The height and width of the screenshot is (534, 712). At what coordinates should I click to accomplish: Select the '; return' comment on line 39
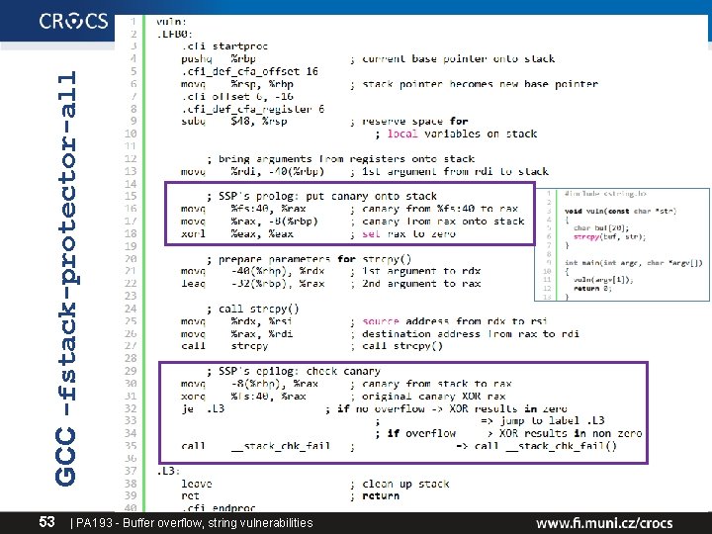point(376,496)
